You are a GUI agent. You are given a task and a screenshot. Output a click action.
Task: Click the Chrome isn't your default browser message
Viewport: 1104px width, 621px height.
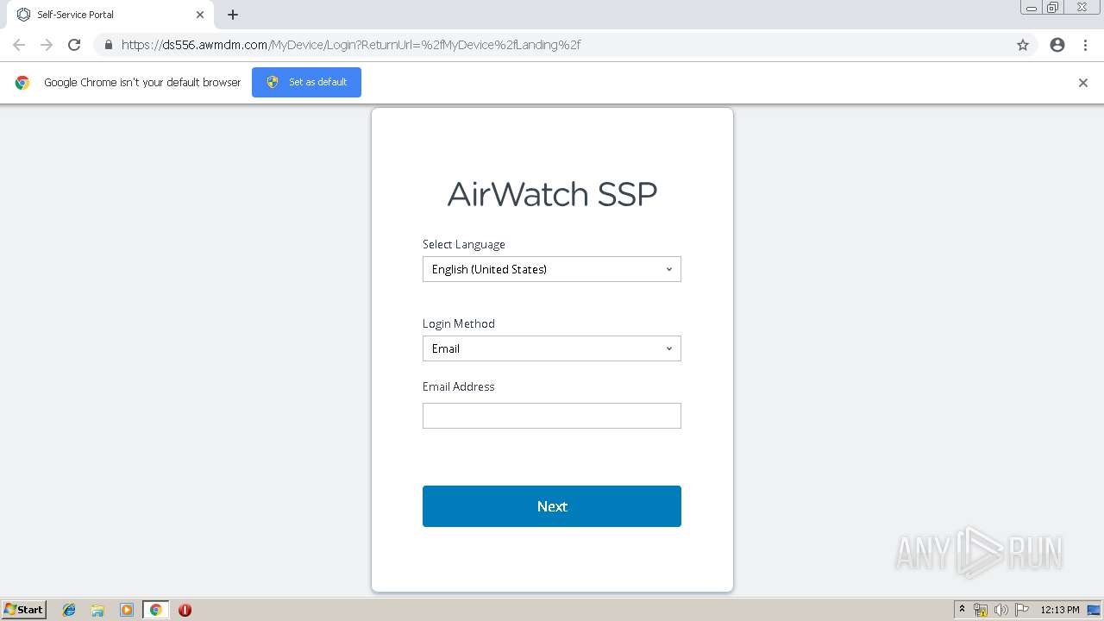[x=142, y=83]
